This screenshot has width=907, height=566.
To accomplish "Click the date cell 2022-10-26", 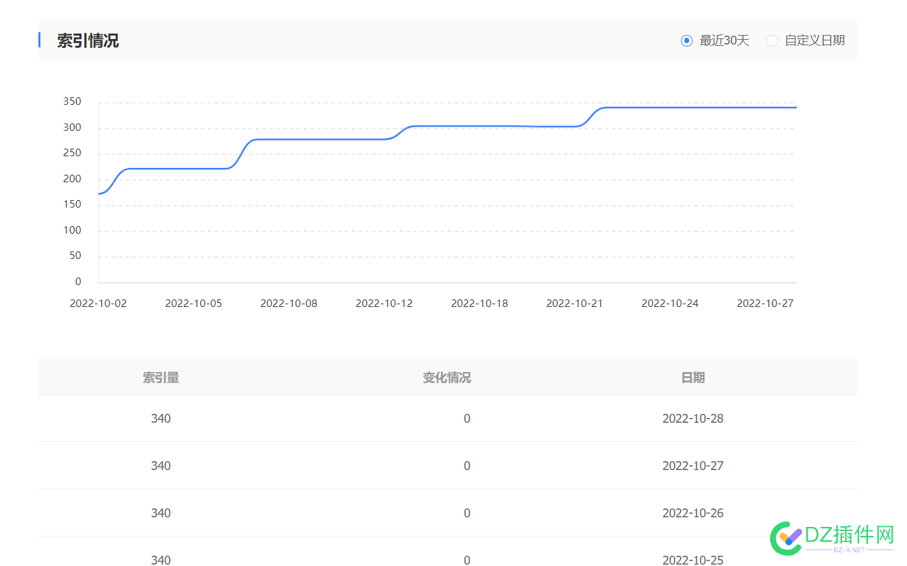I will pos(693,513).
